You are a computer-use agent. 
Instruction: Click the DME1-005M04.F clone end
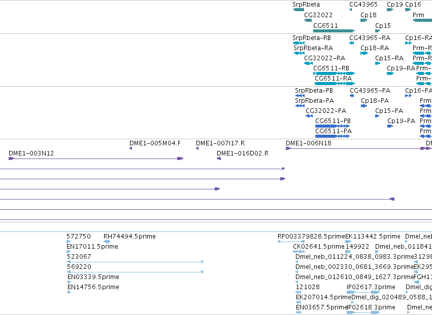coord(130,148)
